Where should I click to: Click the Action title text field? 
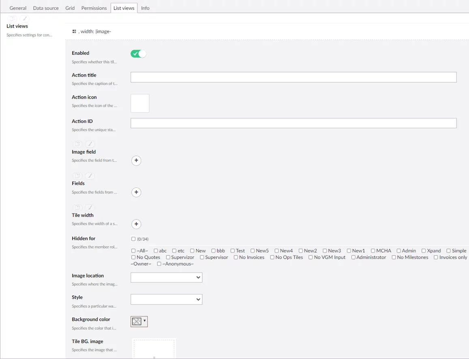pos(293,77)
